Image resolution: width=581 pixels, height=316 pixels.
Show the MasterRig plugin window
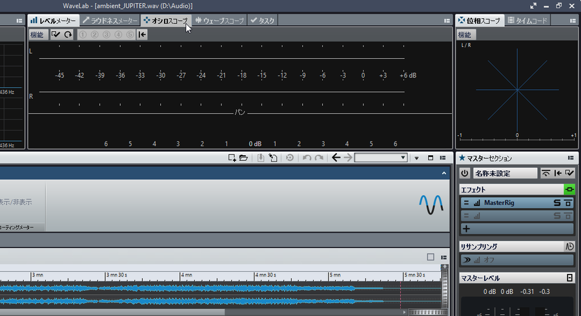coord(568,203)
